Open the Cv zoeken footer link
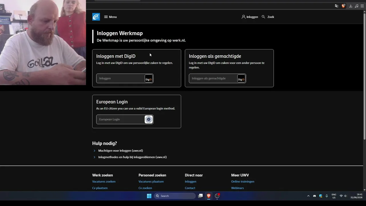This screenshot has height=206, width=366. coord(145,188)
